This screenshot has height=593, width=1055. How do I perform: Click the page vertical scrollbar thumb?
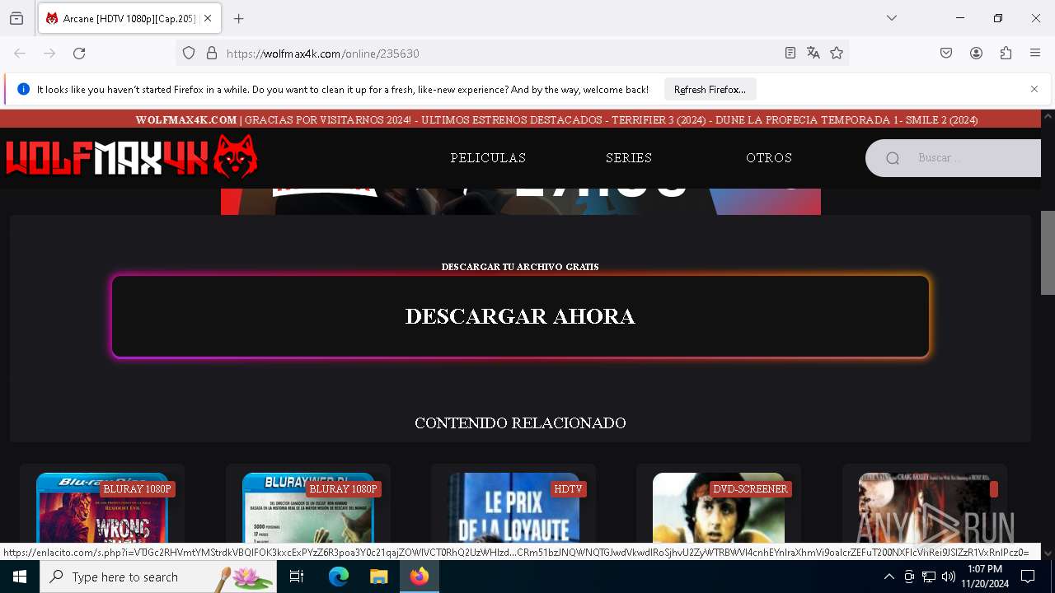1048,253
